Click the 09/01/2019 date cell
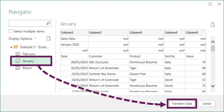Image resolution: width=224 pixels, height=112 pixels. click(x=74, y=62)
